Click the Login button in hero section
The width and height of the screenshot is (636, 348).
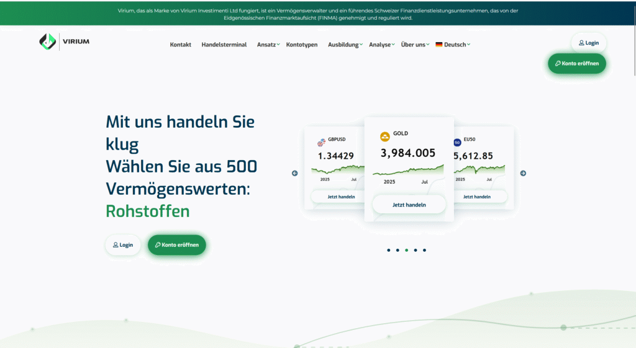click(x=123, y=245)
